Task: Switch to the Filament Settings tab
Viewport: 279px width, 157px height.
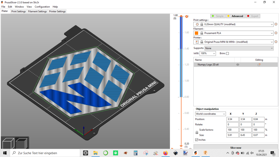Action: (37, 11)
